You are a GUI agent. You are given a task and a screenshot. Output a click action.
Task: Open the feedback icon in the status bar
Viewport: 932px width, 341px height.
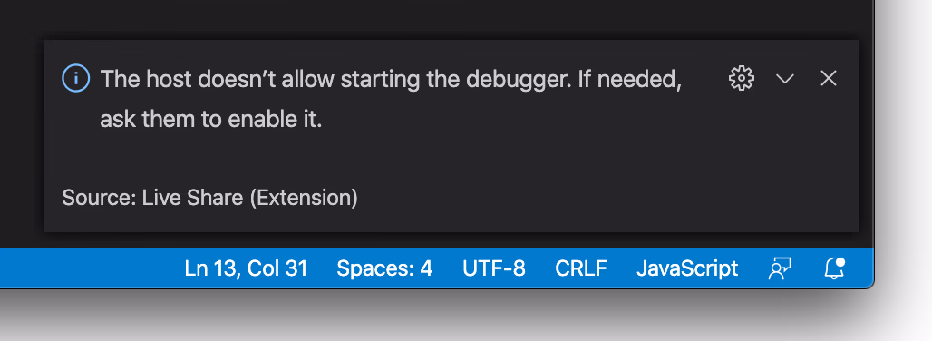(x=780, y=268)
